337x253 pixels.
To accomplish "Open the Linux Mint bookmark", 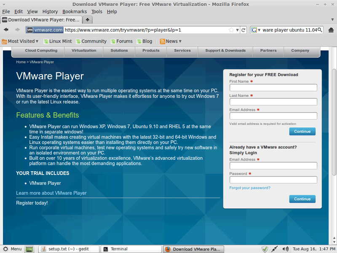I will (x=58, y=41).
